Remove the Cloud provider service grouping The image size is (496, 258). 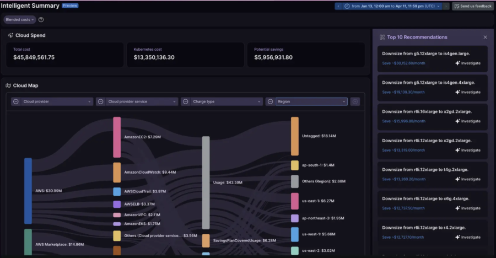click(101, 101)
